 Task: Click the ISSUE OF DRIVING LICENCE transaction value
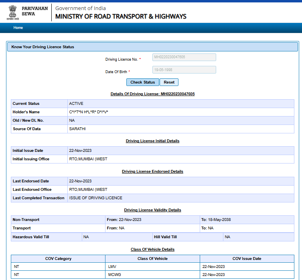[x=95, y=198]
